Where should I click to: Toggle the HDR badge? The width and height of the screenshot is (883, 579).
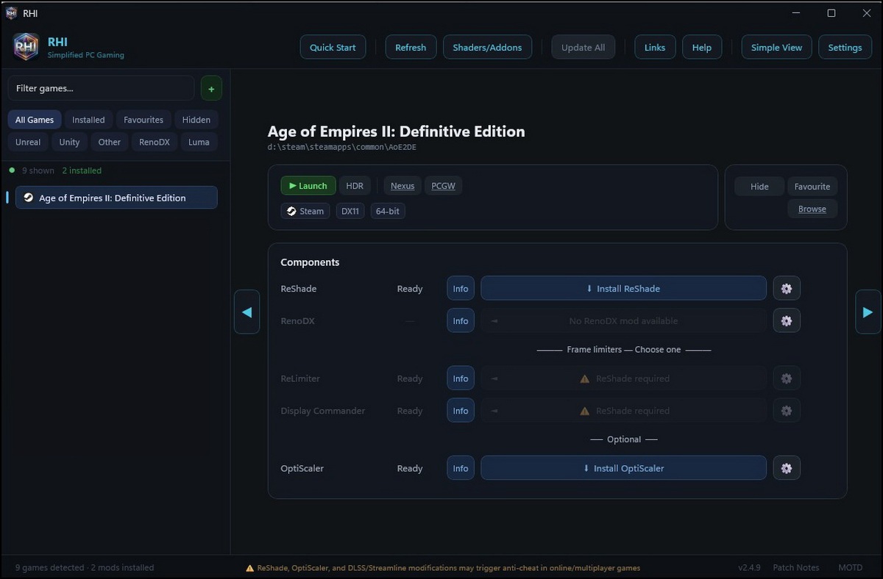point(355,186)
